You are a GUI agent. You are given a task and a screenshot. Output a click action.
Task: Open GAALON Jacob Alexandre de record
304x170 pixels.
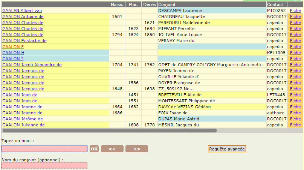click(x=32, y=65)
